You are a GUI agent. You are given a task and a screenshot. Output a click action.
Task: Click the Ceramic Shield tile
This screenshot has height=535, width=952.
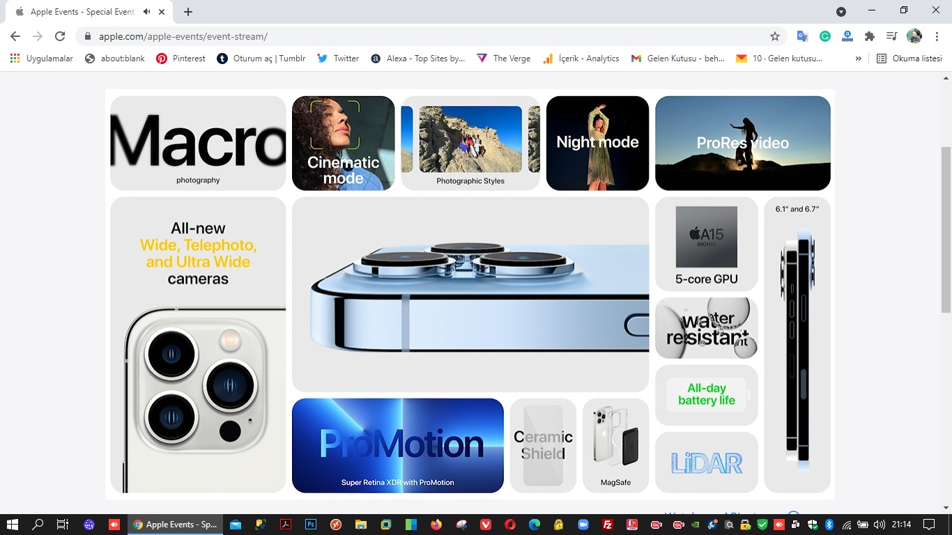point(543,446)
